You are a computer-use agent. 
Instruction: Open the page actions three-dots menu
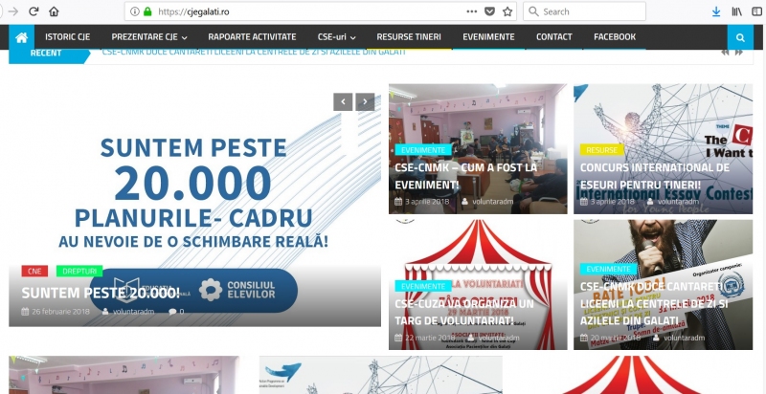pos(471,11)
